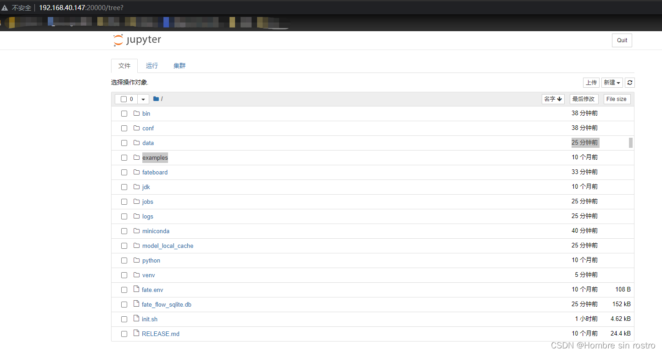This screenshot has height=353, width=662.
Task: Toggle the select-all checkbox in header
Action: point(123,99)
